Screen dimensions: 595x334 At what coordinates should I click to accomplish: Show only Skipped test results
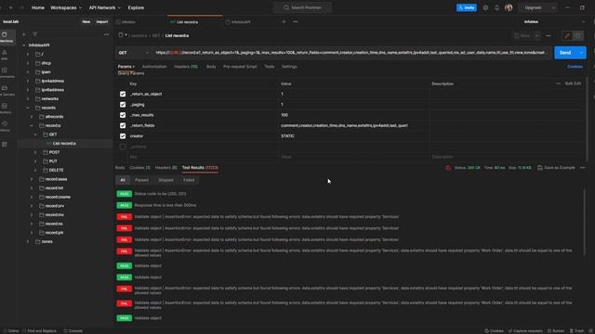click(x=165, y=180)
